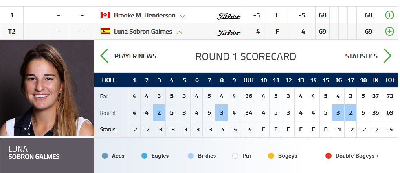Click the Canada flag icon beside Henderson

[x=105, y=15]
